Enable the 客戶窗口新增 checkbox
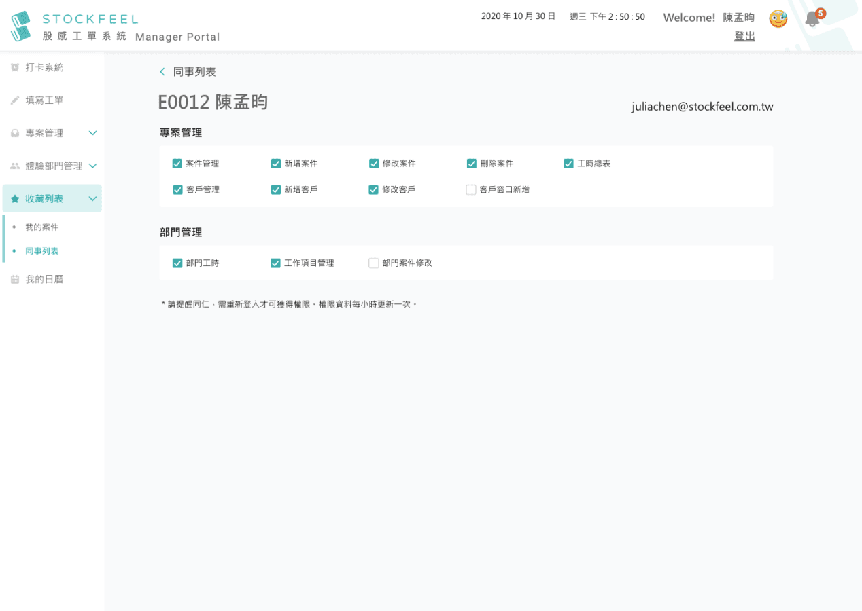 (471, 190)
